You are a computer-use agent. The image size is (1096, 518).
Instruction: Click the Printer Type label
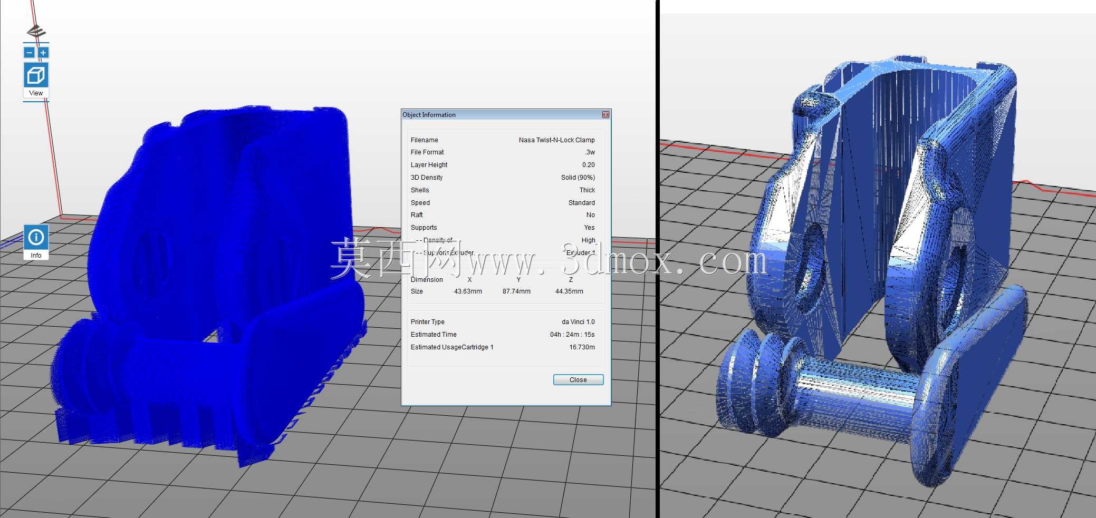[427, 322]
